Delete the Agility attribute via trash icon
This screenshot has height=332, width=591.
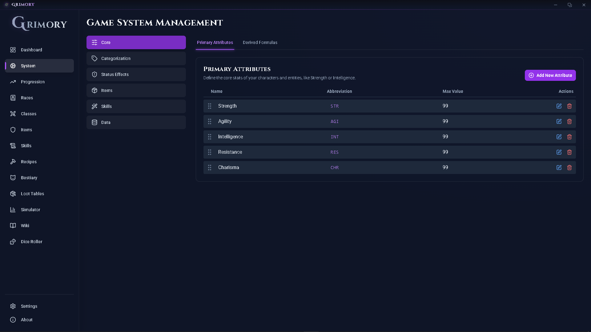pos(569,121)
